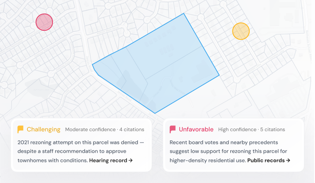Select the 2021 rezoning attempt description
Screen dimensions: 315x183
(x=81, y=151)
